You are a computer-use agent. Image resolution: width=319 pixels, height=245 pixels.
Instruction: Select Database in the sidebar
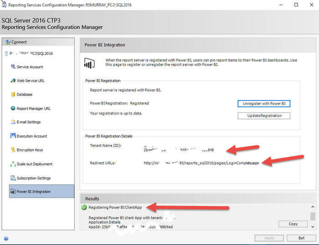tap(25, 94)
